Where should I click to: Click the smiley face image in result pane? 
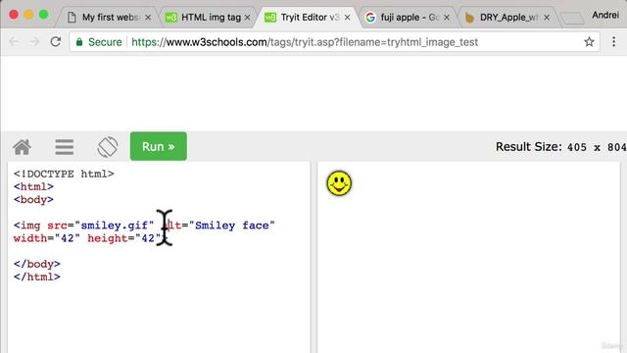coord(339,183)
